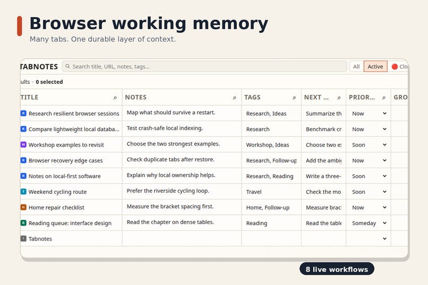This screenshot has height=285, width=428.
Task: Click the gray favicon of the Tabnotes row
Action: [x=23, y=239]
